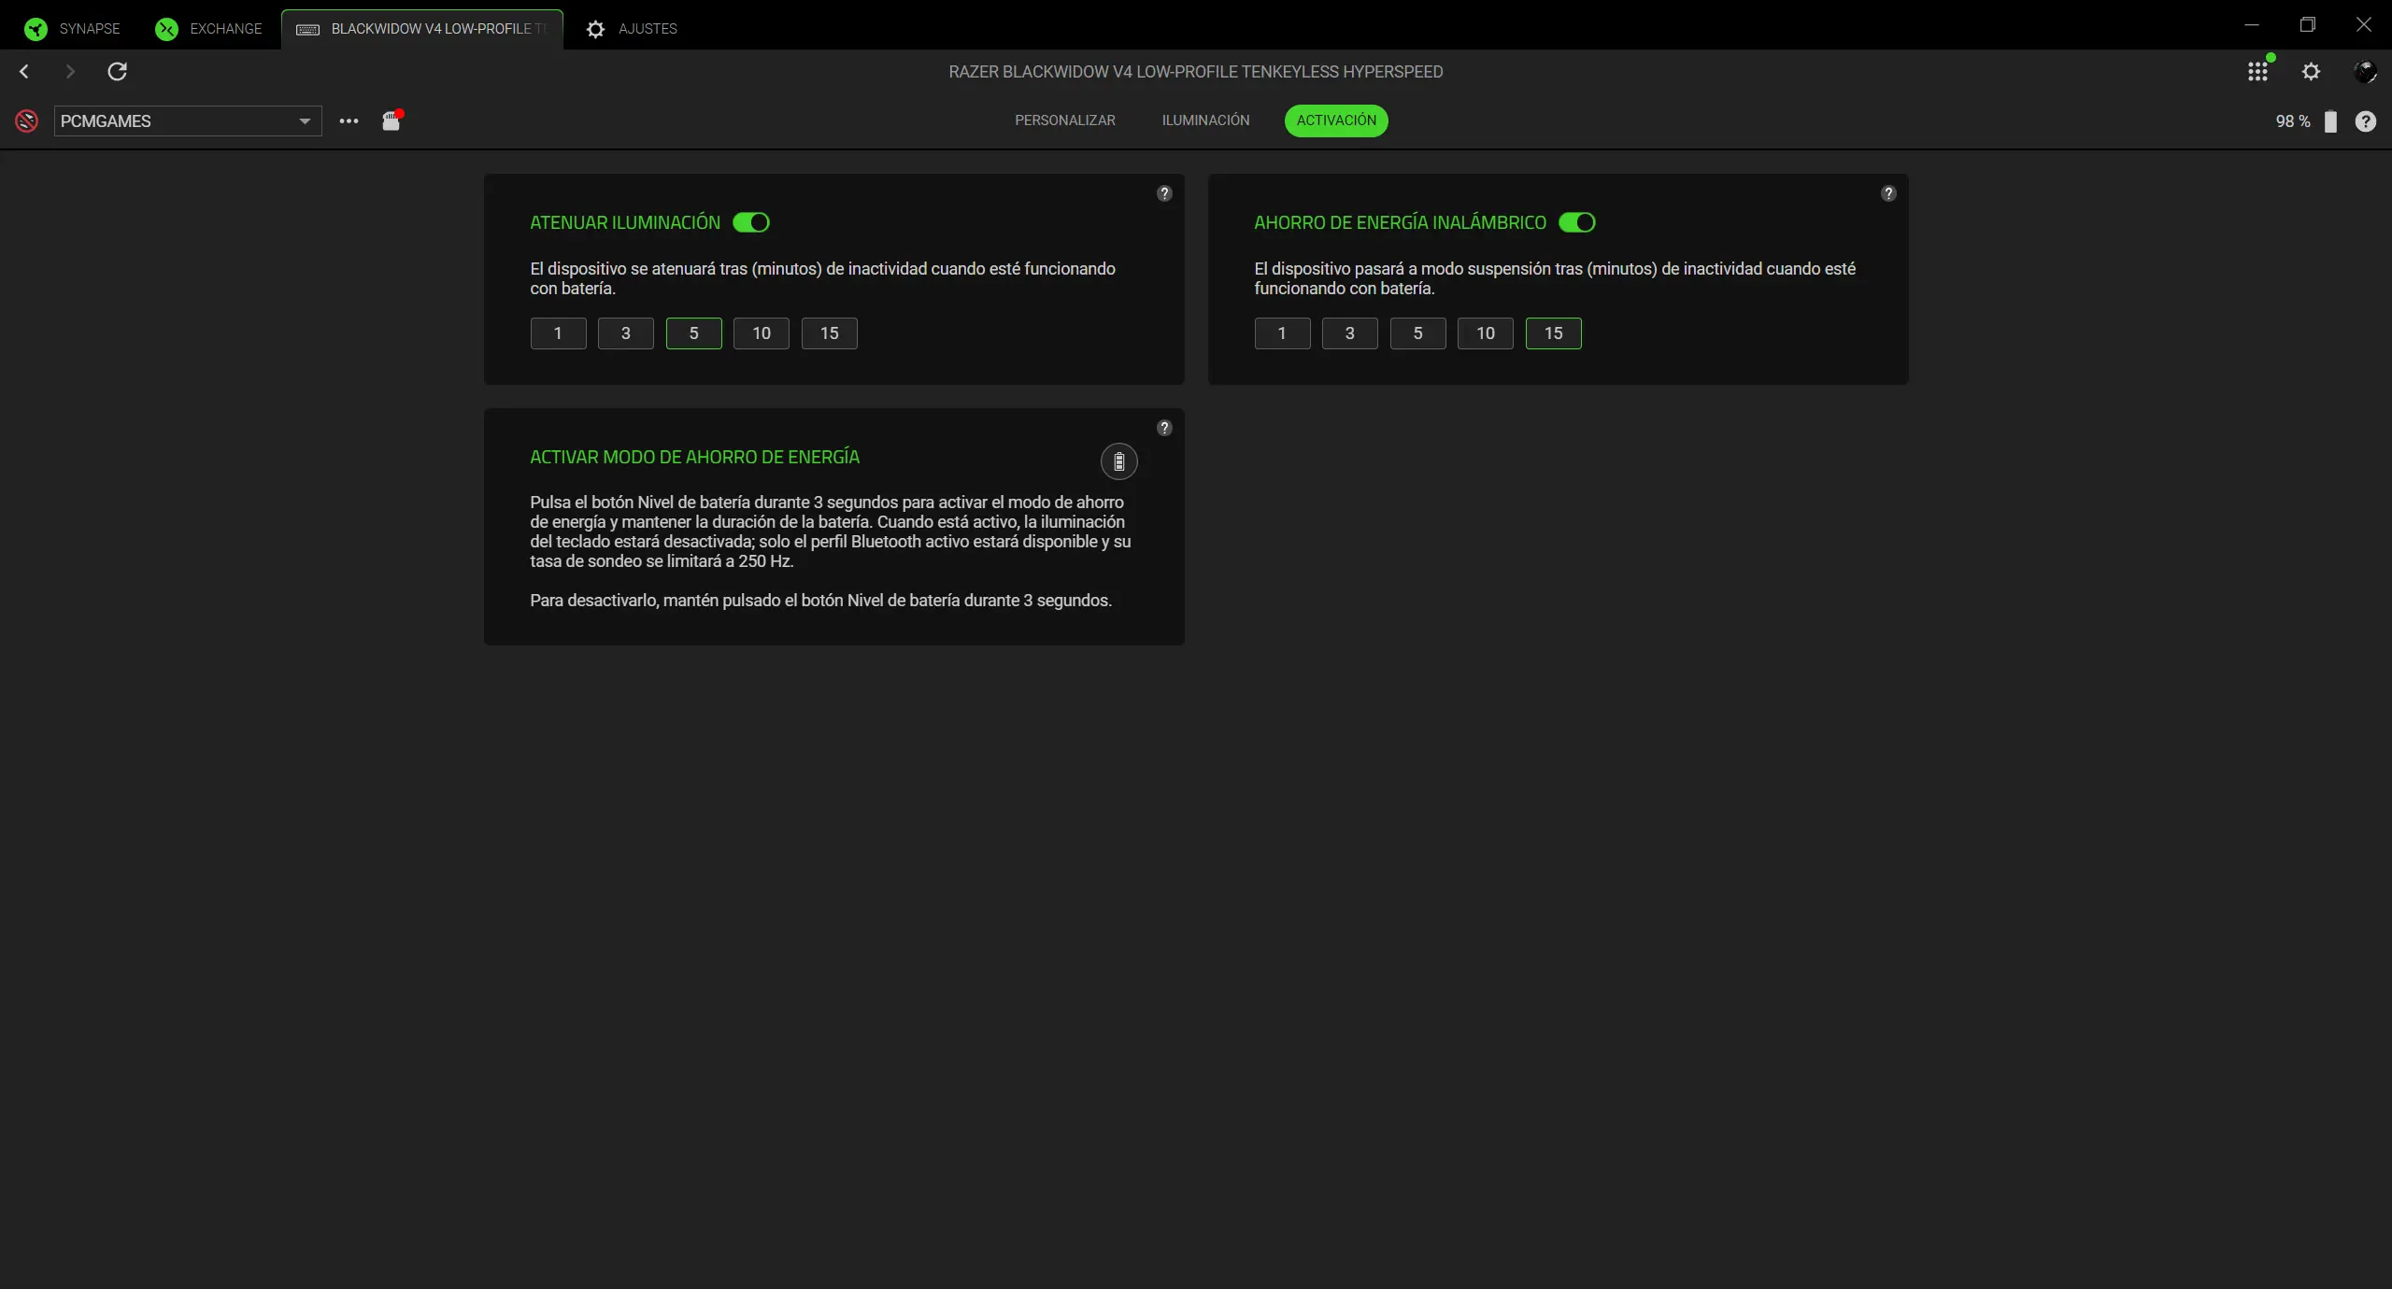Open the user account avatar menu
2392x1289 pixels.
tap(2365, 72)
